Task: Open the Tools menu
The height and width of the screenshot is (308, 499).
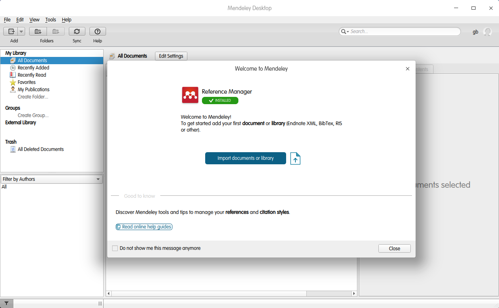Action: [x=51, y=20]
